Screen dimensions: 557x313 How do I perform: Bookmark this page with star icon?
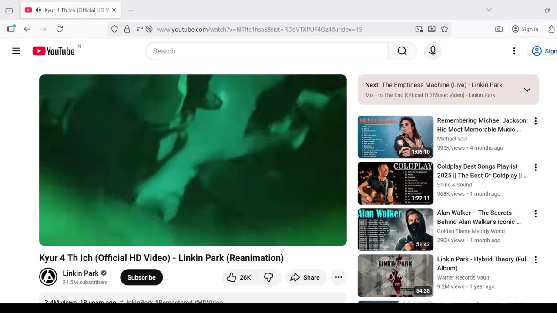444,29
